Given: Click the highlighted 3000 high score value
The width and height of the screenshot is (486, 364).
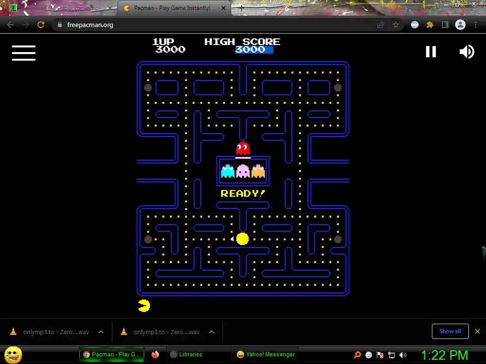Looking at the screenshot, I should (254, 49).
